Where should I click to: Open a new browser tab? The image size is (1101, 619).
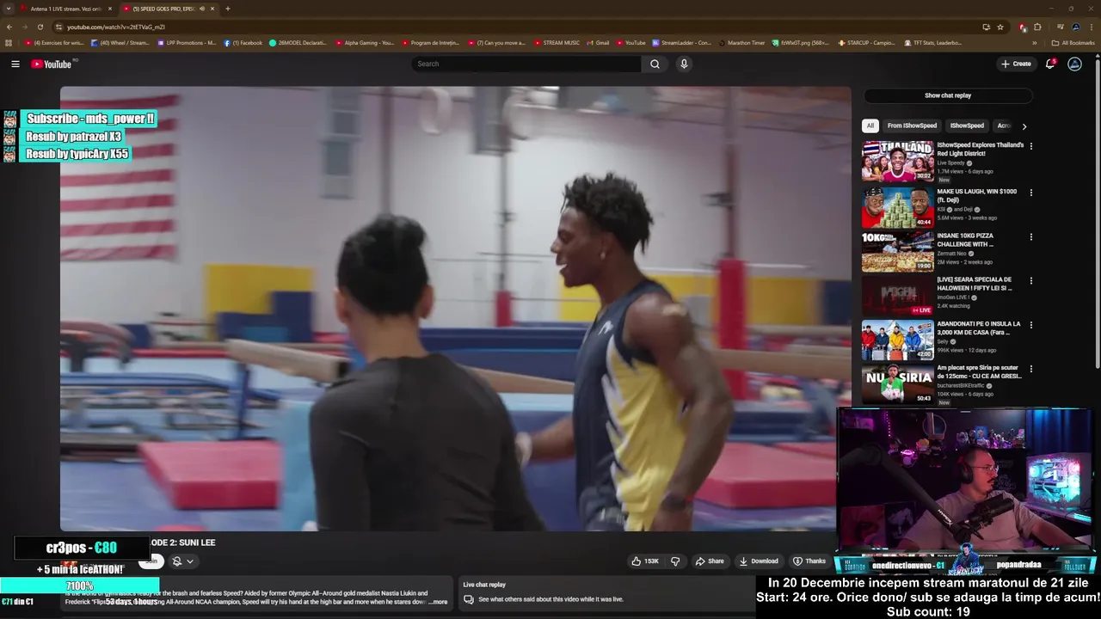[x=228, y=9]
